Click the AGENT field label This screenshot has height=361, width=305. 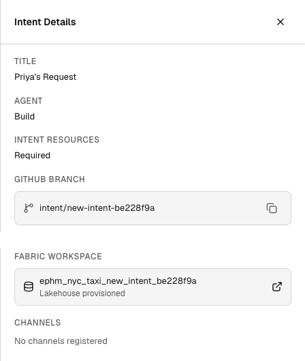point(29,101)
